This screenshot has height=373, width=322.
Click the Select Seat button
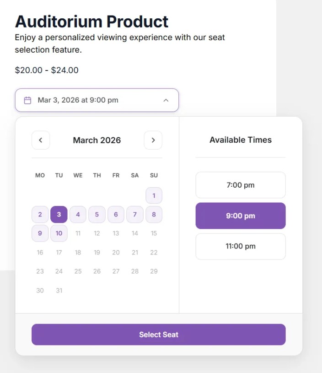(158, 335)
